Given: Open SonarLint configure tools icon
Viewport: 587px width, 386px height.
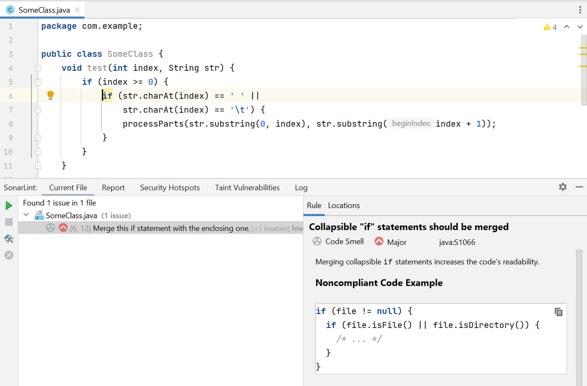Looking at the screenshot, I should 9,238.
